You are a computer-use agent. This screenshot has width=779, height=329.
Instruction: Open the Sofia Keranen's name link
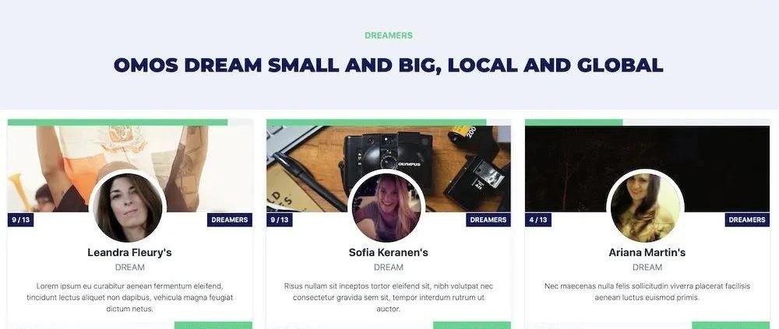tap(389, 253)
